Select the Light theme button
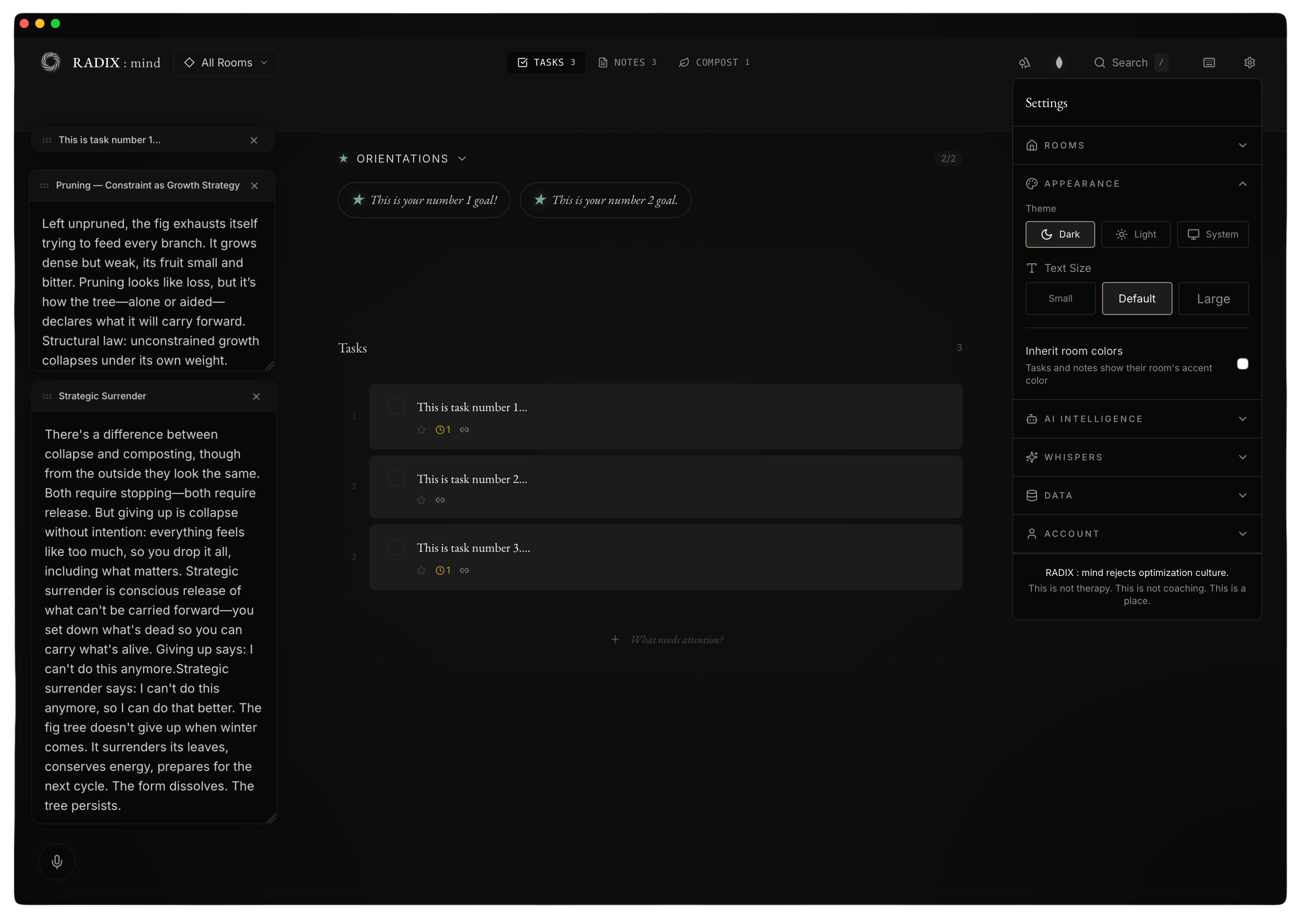Screen dimensions: 1299x919 click(1135, 234)
